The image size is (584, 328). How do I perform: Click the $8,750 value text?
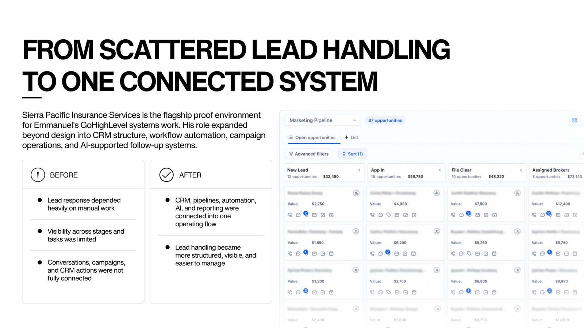[x=481, y=320]
